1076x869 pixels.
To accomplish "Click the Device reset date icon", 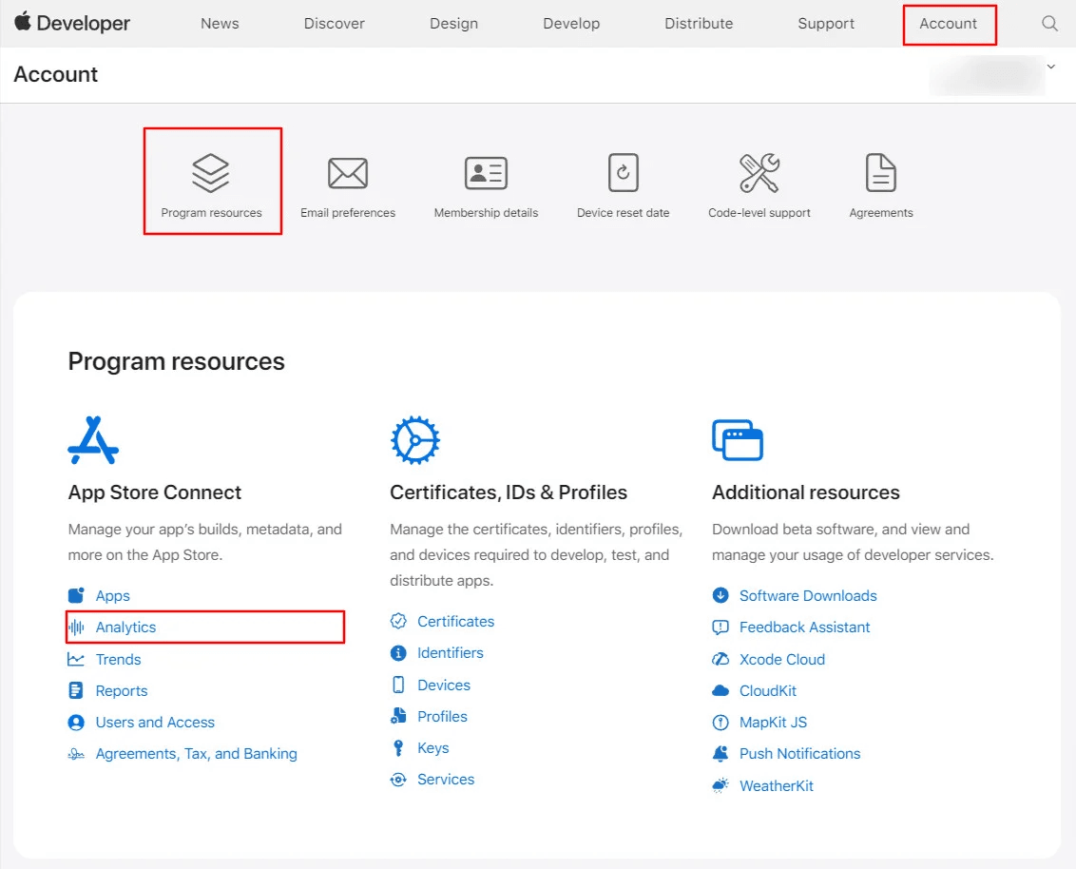I will point(624,172).
